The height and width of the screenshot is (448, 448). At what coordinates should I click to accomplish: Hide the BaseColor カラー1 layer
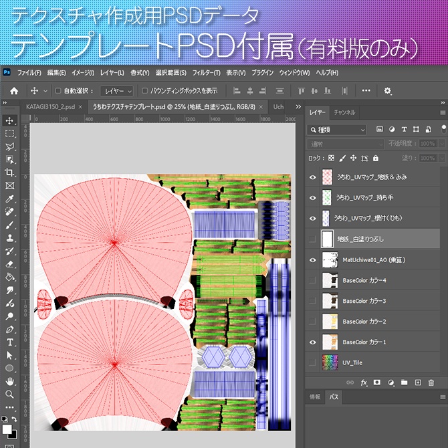point(312,342)
